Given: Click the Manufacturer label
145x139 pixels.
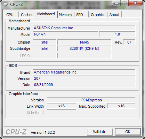Looking at the screenshot, I should [x=19, y=28].
